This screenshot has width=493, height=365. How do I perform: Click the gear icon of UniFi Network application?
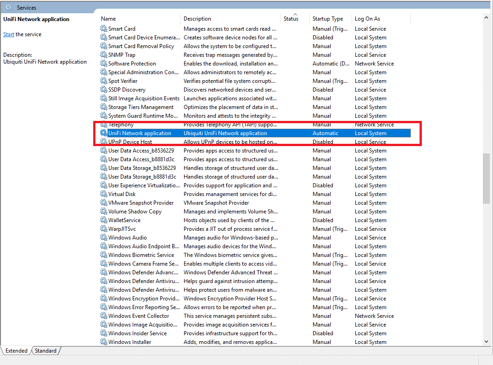(x=103, y=133)
